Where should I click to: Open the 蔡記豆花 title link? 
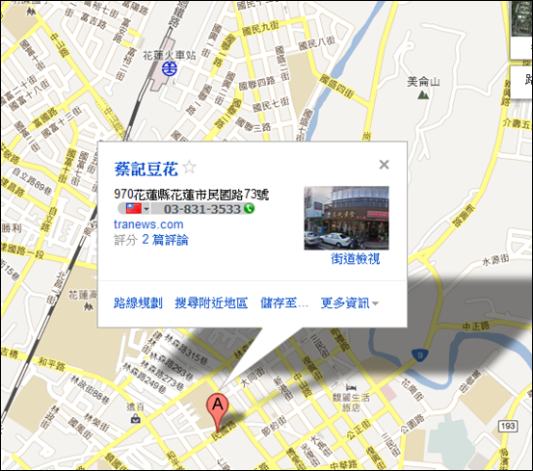(147, 169)
